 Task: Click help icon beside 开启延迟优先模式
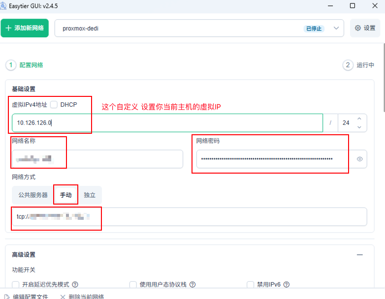tap(75, 284)
